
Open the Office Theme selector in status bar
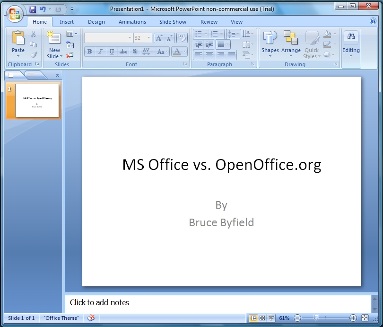pos(61,318)
